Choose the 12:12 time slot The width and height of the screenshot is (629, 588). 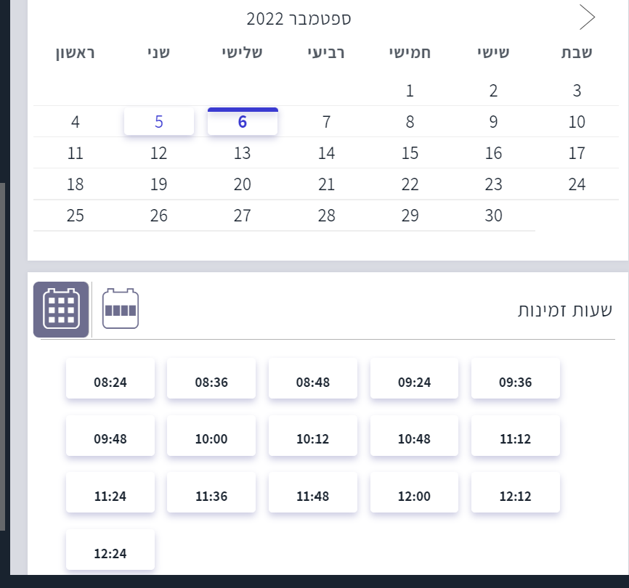click(516, 497)
